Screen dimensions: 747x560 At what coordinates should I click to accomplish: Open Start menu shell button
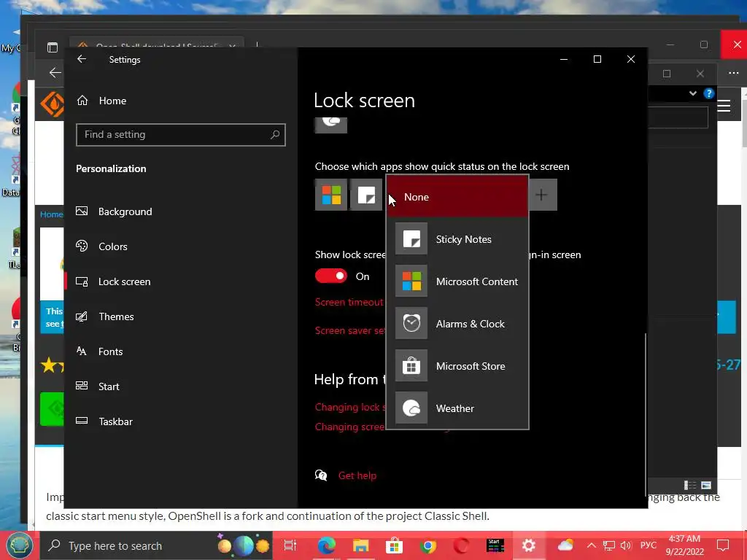click(19, 545)
